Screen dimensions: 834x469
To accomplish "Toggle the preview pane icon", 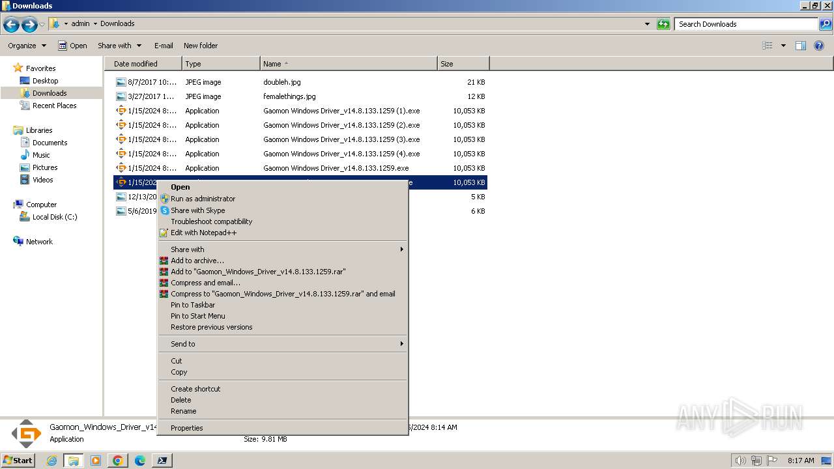I will [x=801, y=46].
